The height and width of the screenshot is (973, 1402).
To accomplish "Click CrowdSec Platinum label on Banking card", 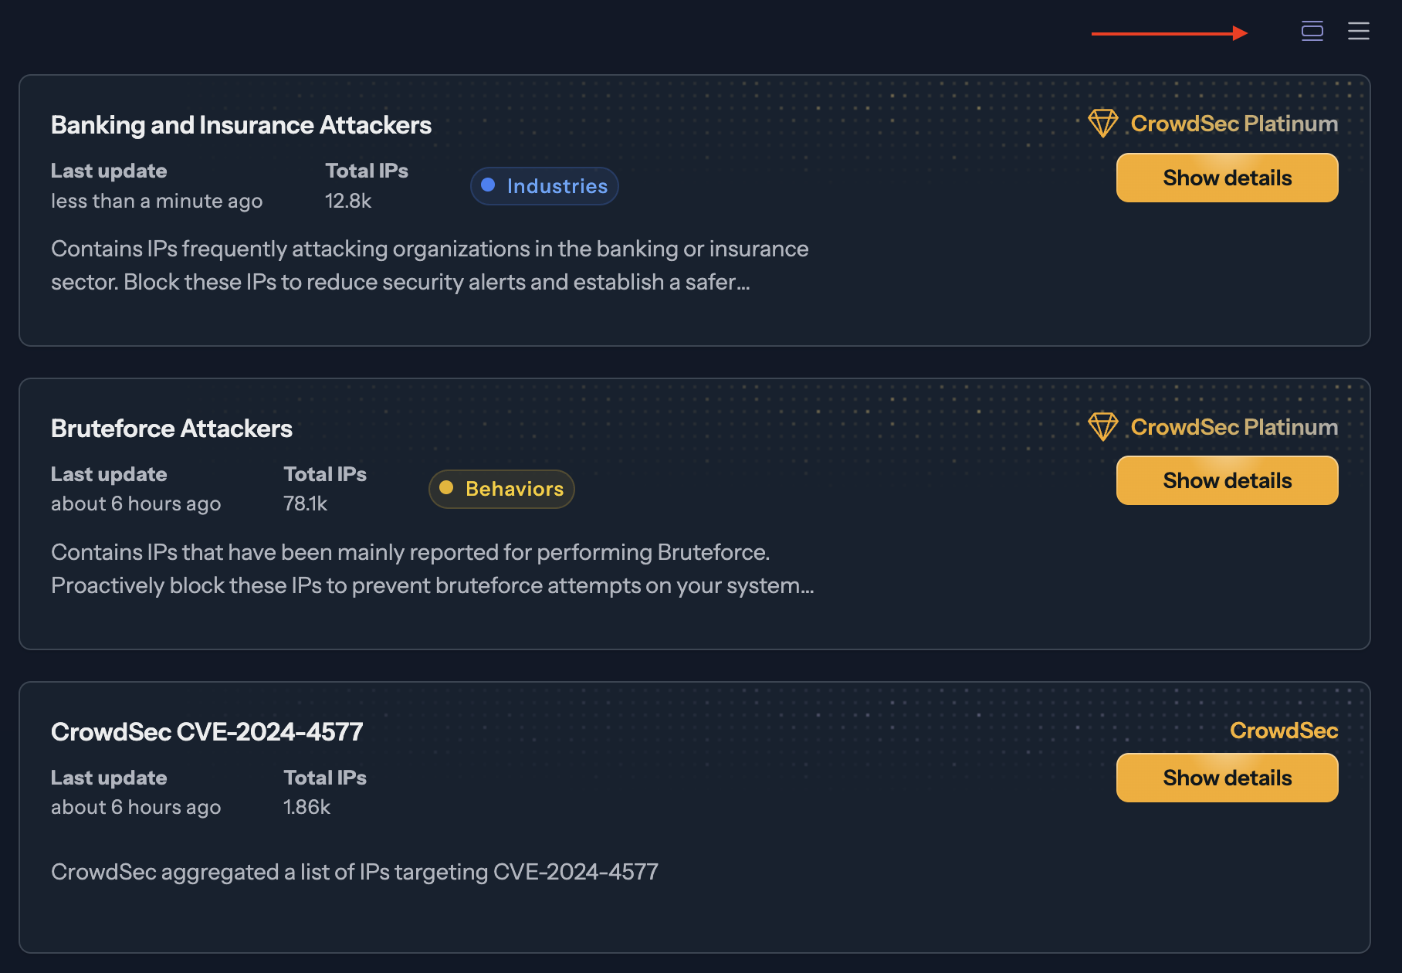I will coord(1234,124).
